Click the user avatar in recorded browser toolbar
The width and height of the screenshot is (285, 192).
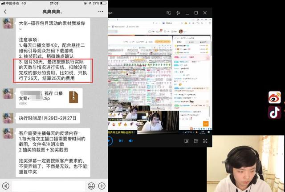(x=181, y=32)
